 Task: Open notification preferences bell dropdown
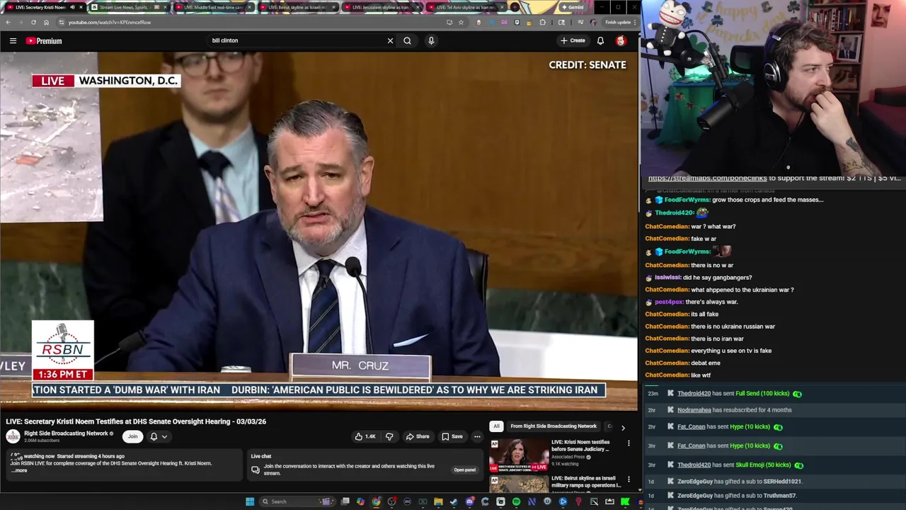[159, 436]
